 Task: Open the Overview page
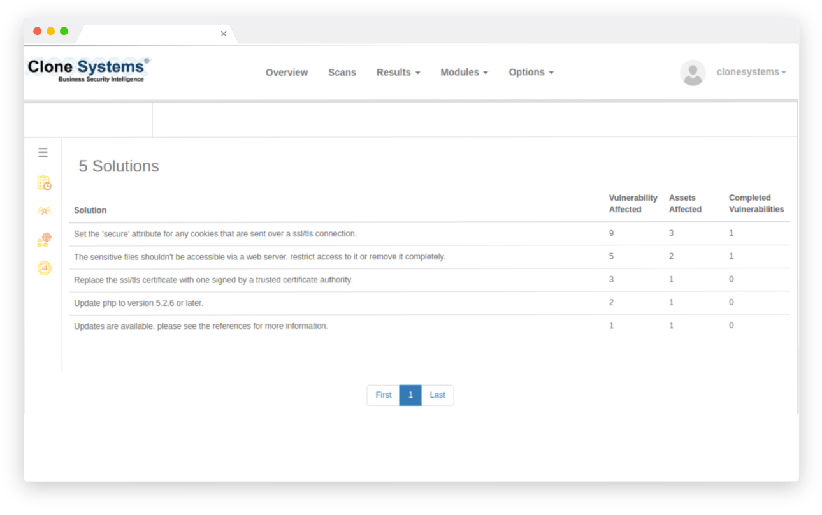pyautogui.click(x=287, y=73)
